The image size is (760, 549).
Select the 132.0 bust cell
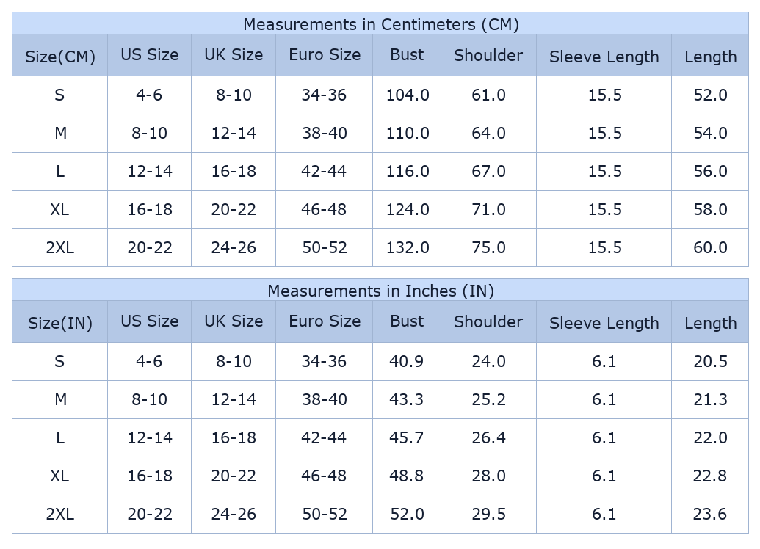click(408, 247)
